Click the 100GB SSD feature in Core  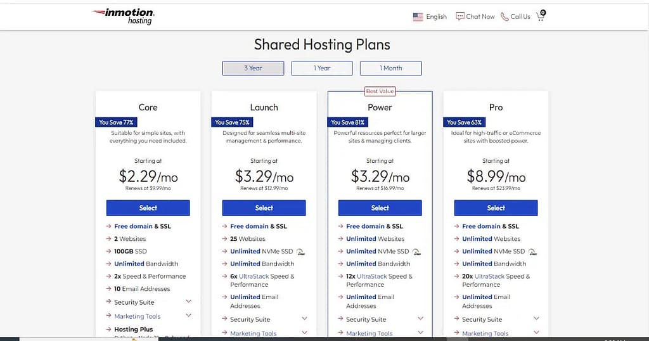pyautogui.click(x=131, y=252)
